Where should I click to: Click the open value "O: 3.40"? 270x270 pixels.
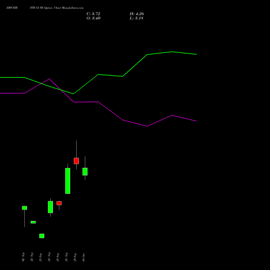pos(93,18)
